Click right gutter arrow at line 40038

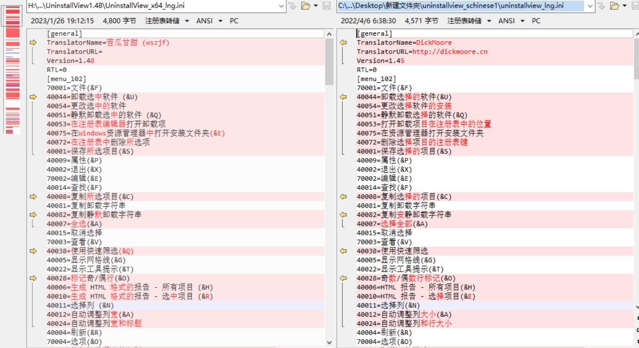[x=343, y=251]
